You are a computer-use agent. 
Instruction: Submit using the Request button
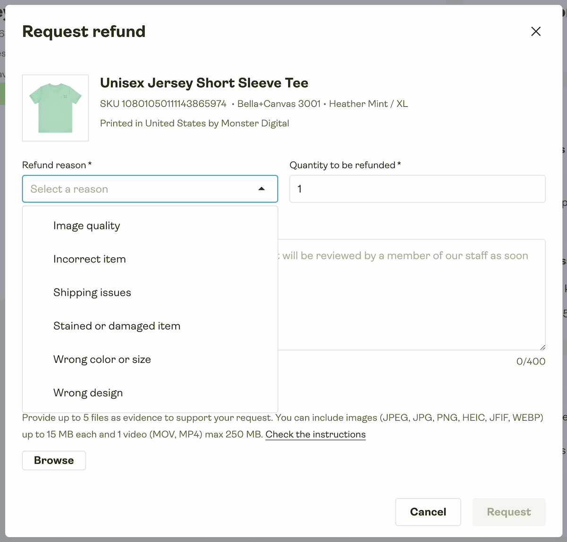tap(508, 512)
